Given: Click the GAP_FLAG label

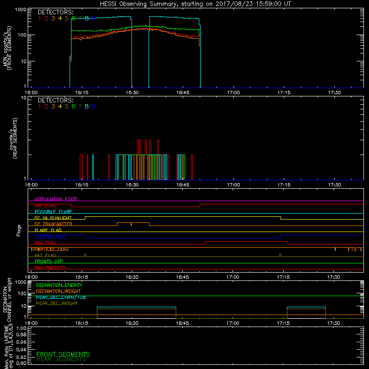Looking at the screenshot, I should point(45,205).
